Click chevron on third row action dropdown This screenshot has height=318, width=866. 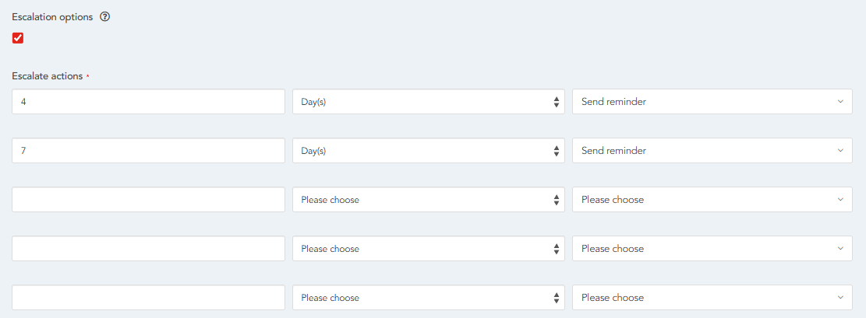(839, 200)
